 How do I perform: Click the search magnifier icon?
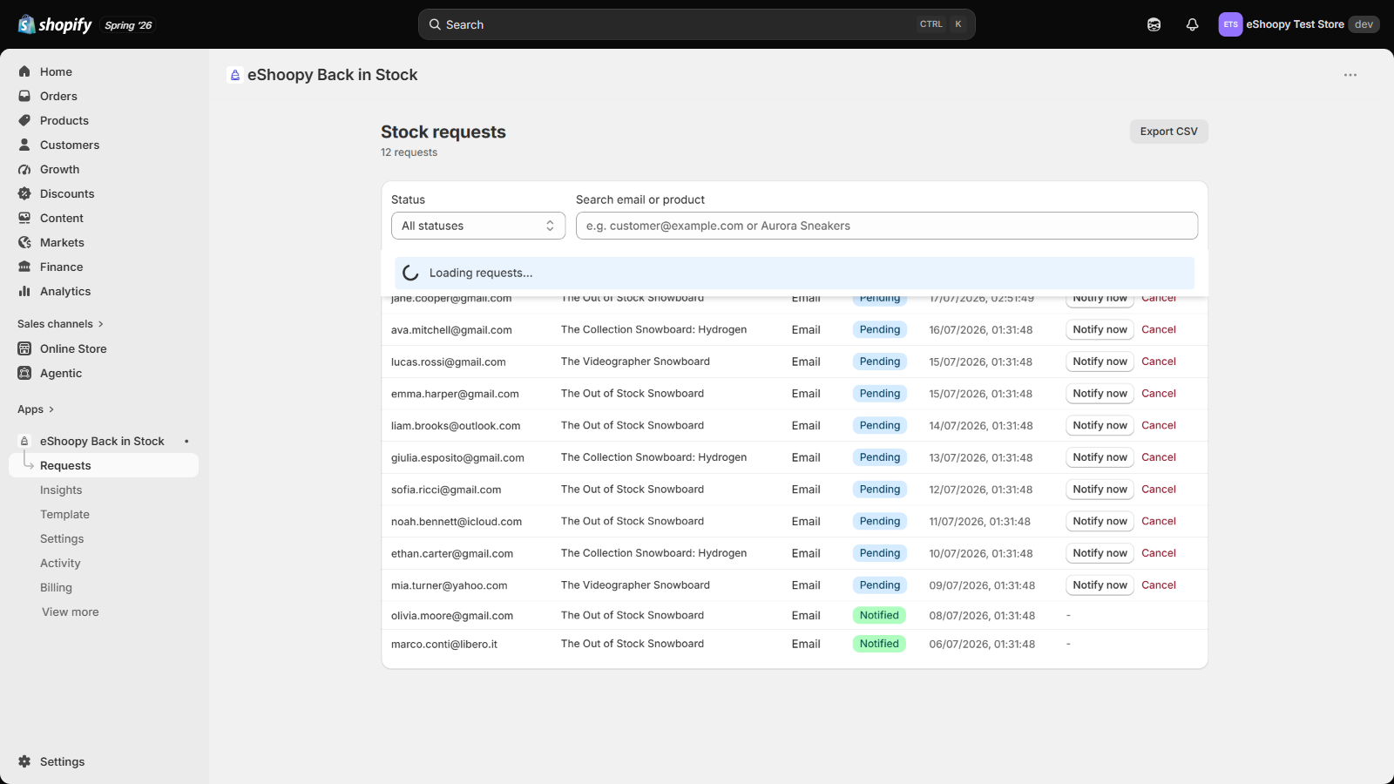435,24
